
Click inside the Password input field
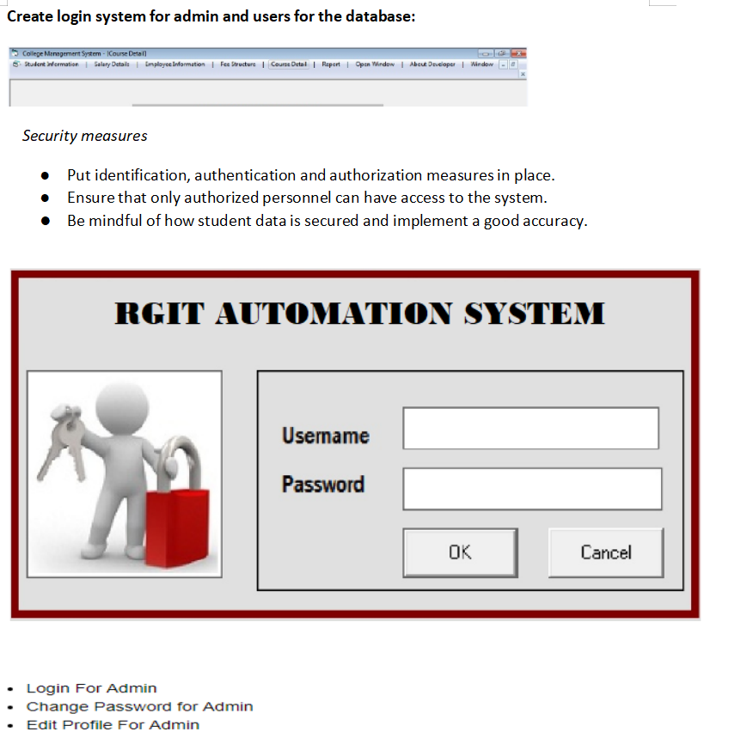point(532,488)
